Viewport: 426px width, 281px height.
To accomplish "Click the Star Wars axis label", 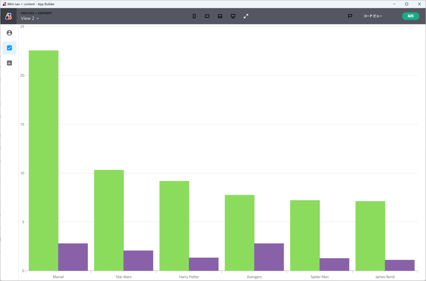I will [x=124, y=277].
